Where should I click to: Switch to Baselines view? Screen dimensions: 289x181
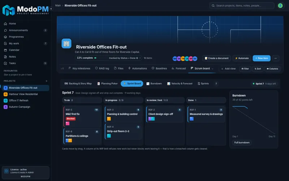(159, 68)
